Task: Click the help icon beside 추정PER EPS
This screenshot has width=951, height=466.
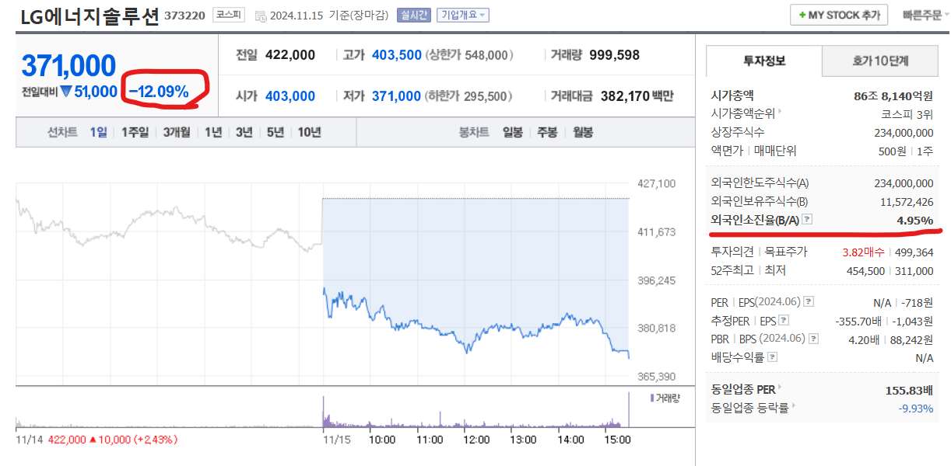Action: coord(784,320)
